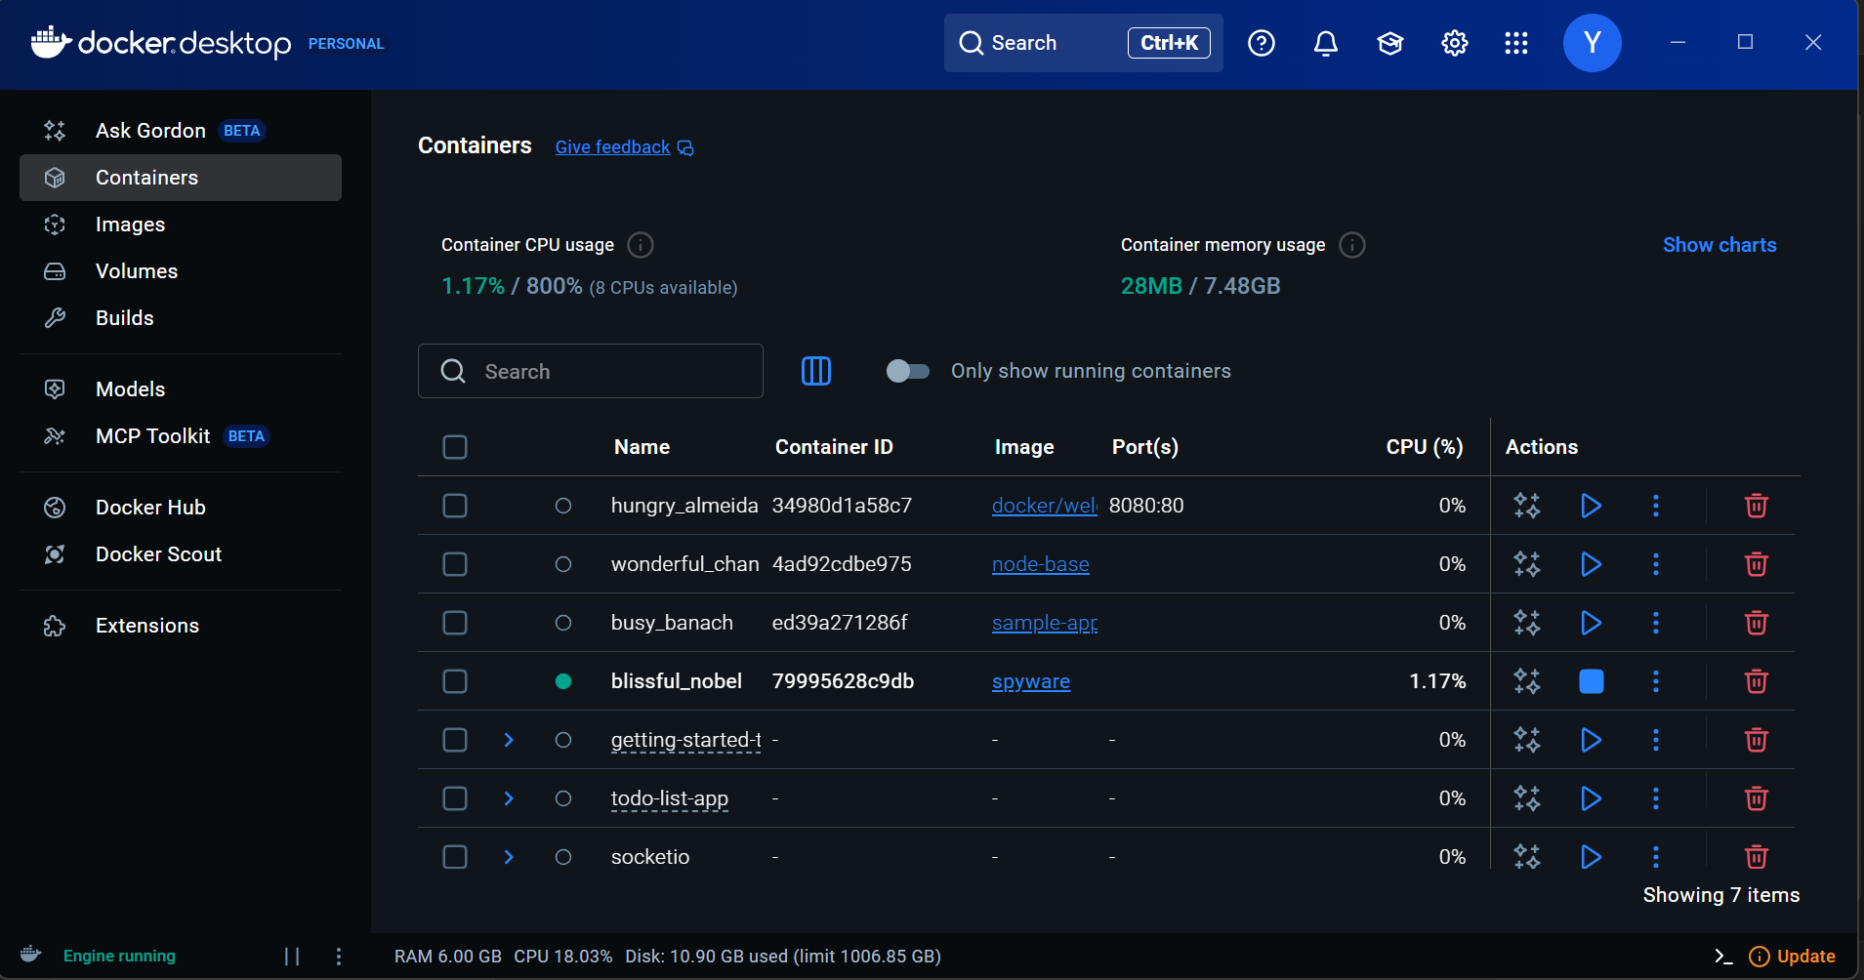Open the Learning Center graduation cap icon

[1389, 43]
